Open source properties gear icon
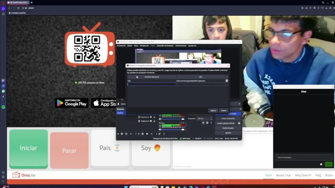Viewport: 335px width, 188px height. tap(147, 134)
